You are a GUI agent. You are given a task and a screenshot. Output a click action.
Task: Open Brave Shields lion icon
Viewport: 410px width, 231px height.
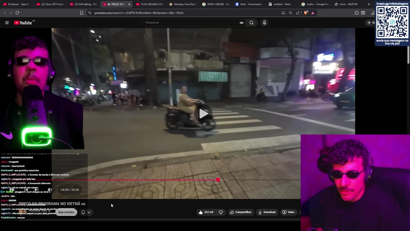(x=306, y=13)
